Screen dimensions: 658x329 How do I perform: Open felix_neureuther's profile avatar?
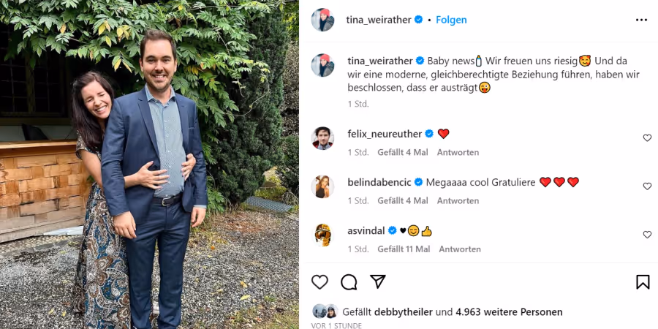coord(322,138)
